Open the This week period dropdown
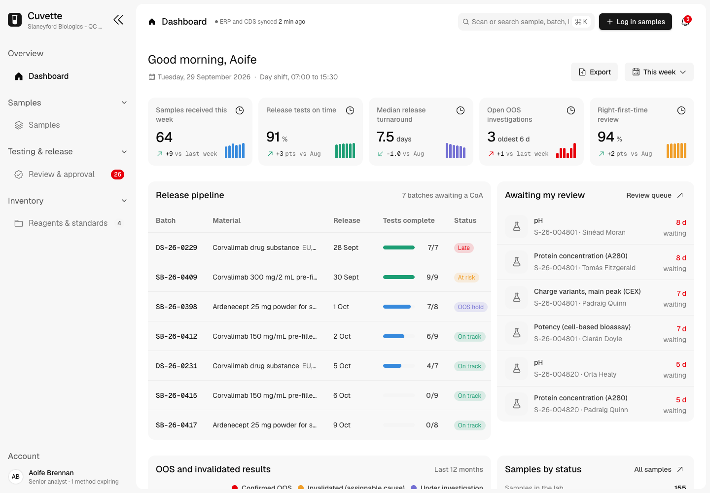This screenshot has height=493, width=710. coord(659,72)
